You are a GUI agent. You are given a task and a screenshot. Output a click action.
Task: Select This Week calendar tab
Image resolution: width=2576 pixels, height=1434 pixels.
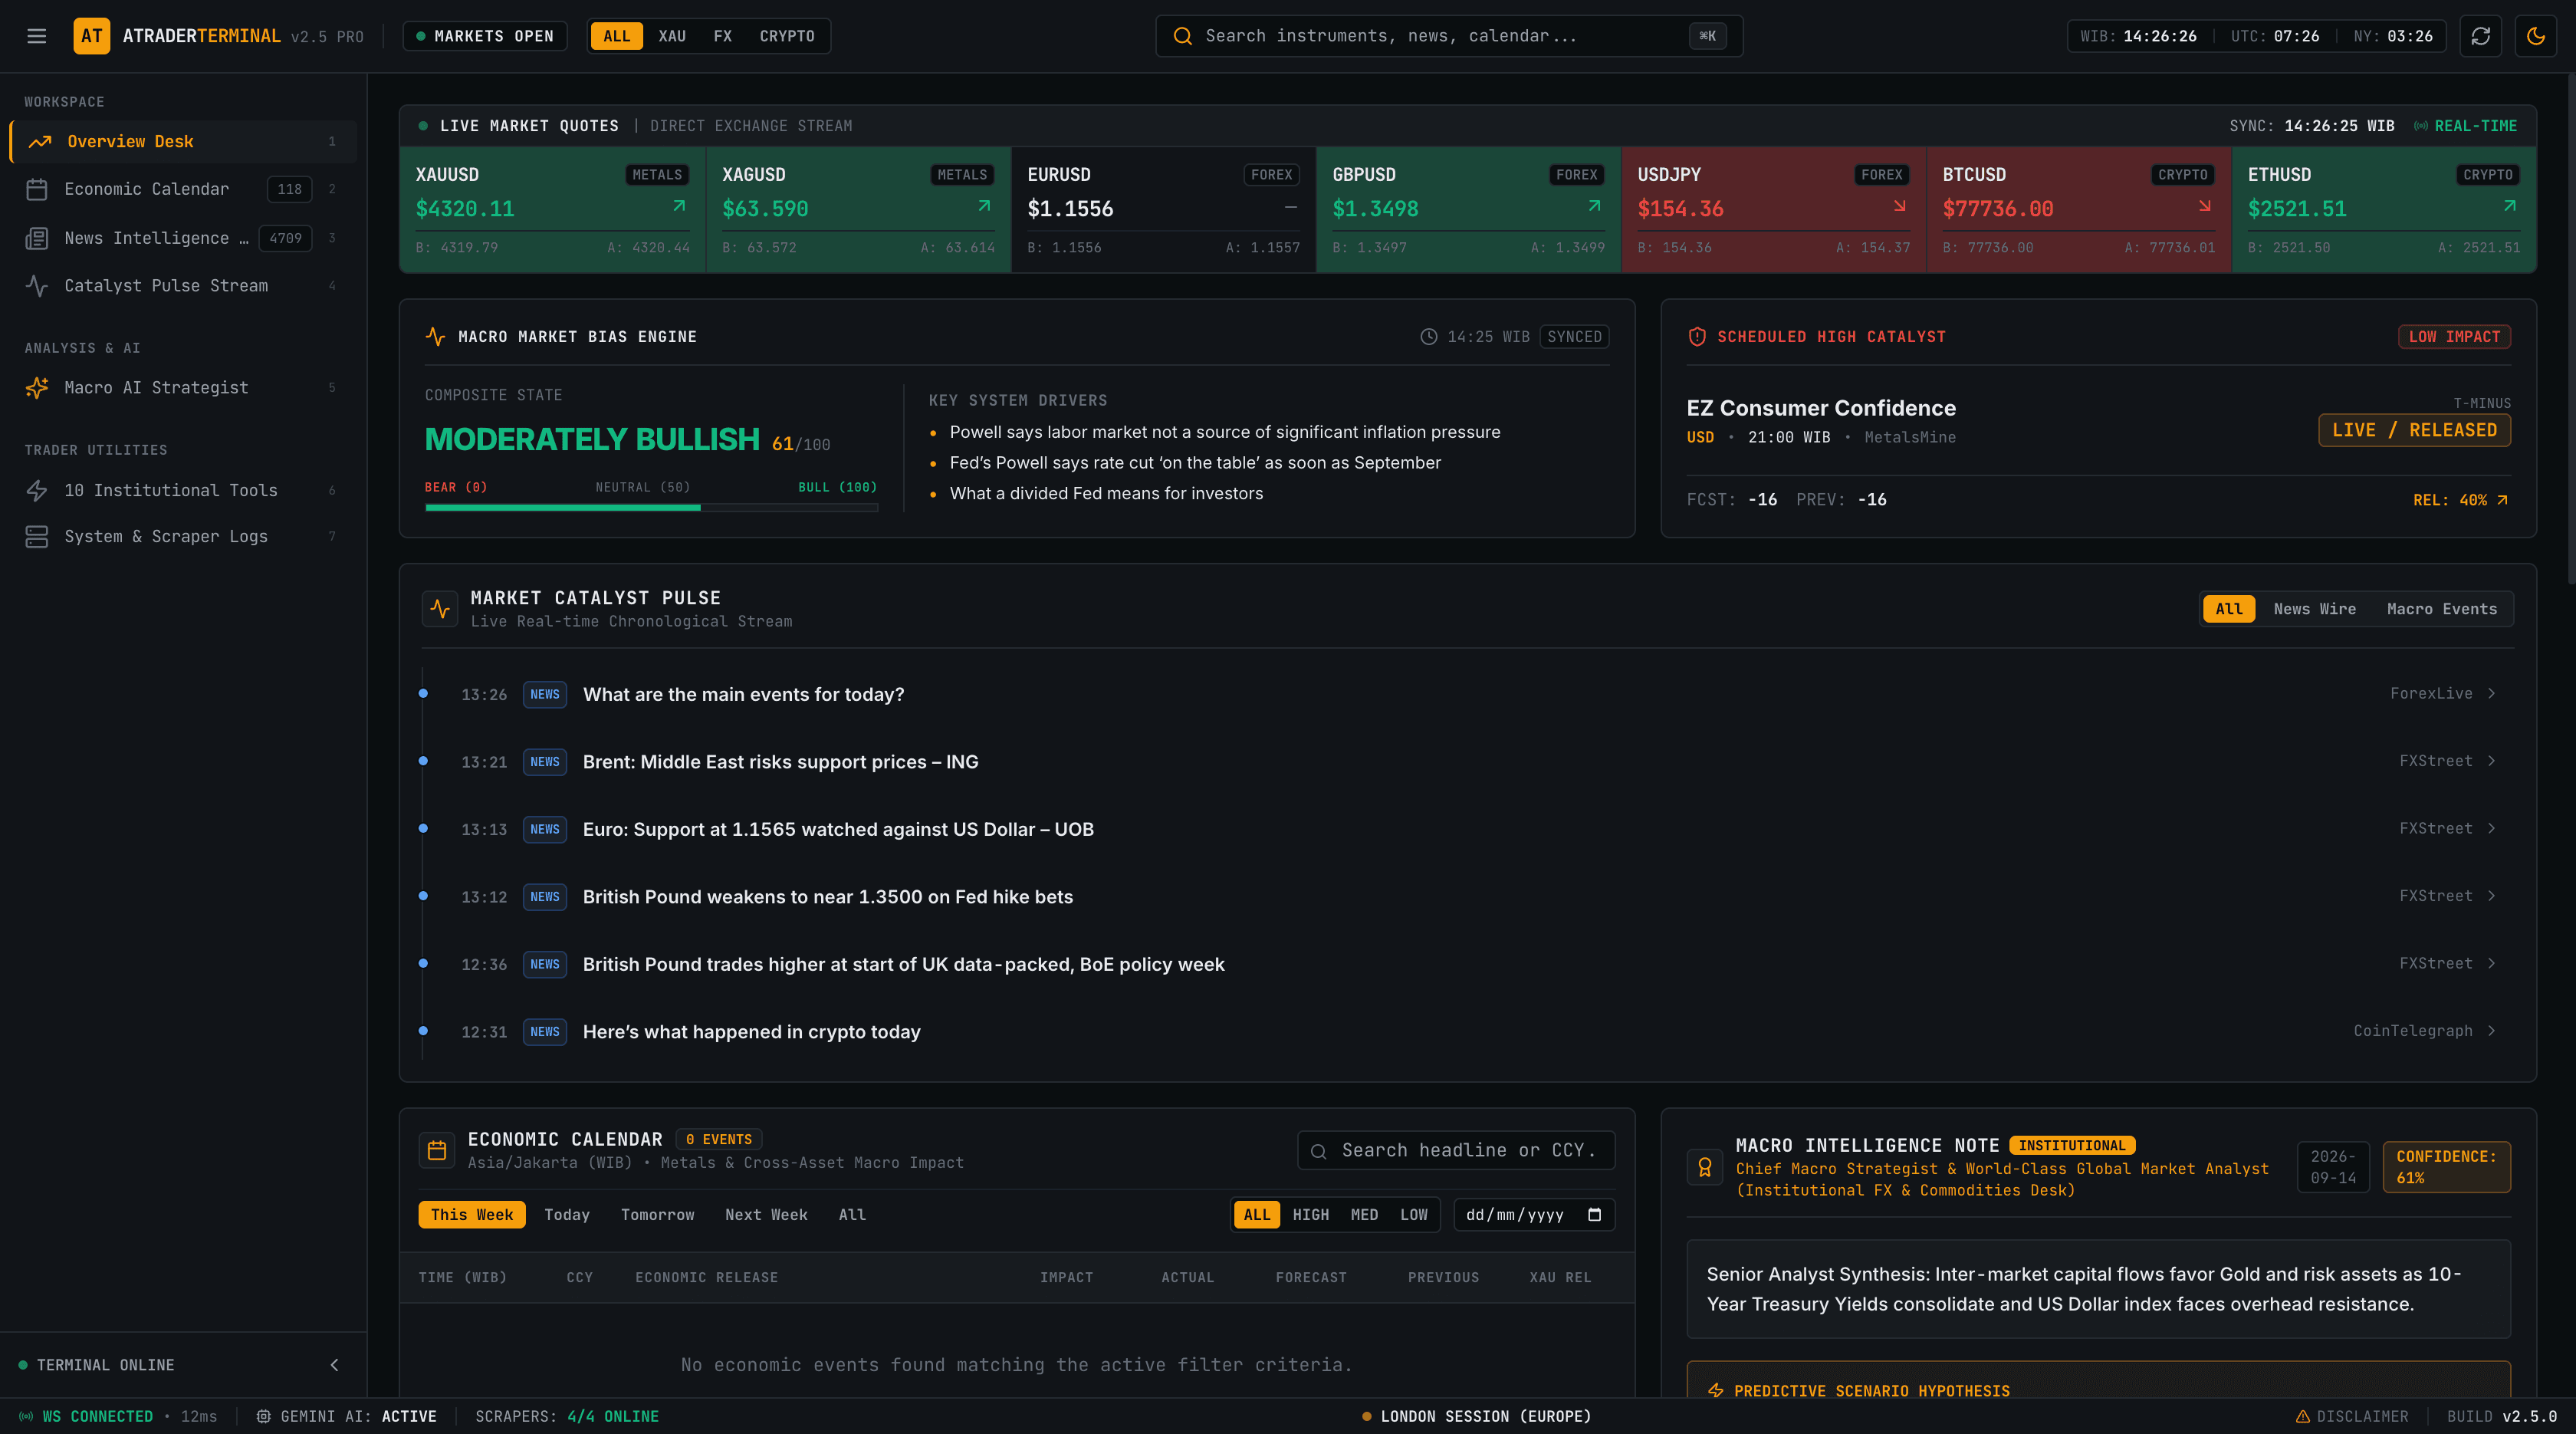(x=472, y=1215)
